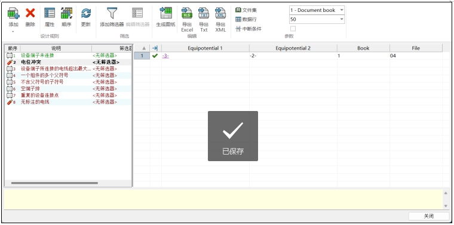Click the 添加 (add rule) icon
The width and height of the screenshot is (454, 225).
[x=13, y=13]
